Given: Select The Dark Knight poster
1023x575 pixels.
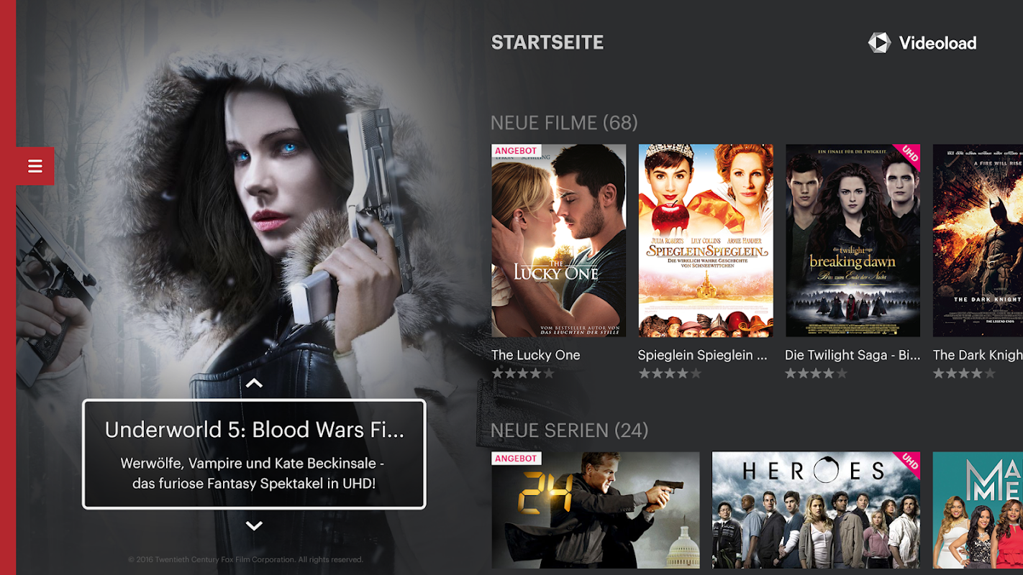Looking at the screenshot, I should (978, 241).
